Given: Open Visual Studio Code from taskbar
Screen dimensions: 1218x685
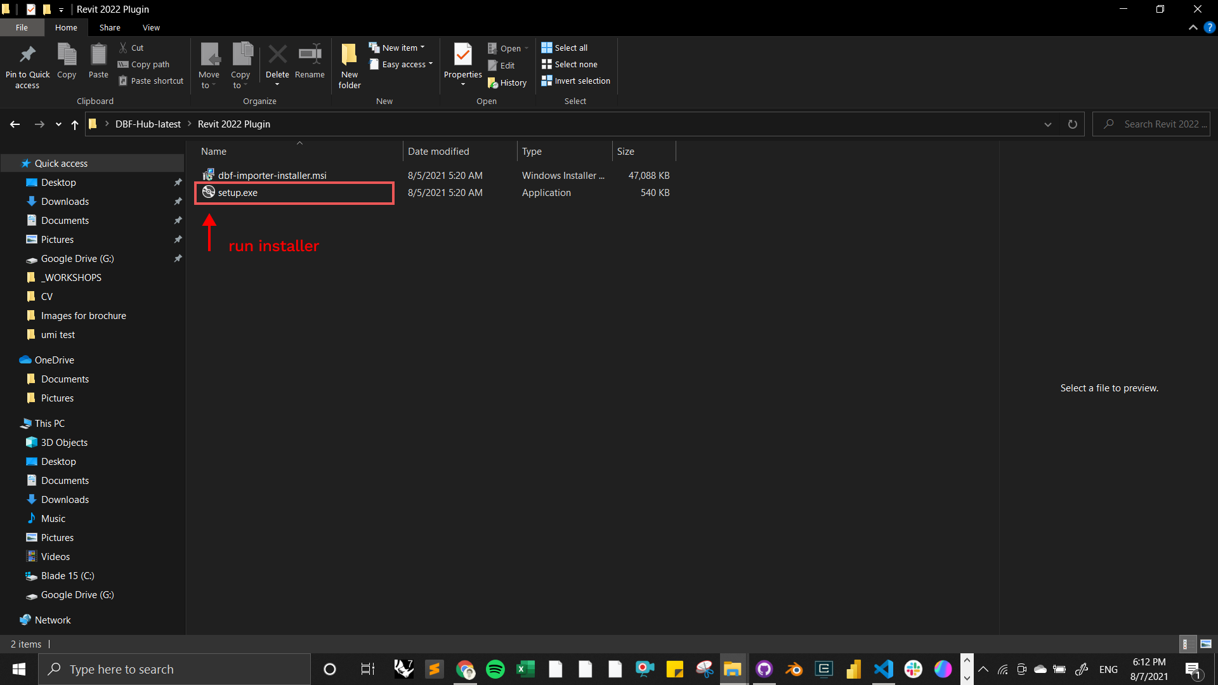Looking at the screenshot, I should (883, 669).
